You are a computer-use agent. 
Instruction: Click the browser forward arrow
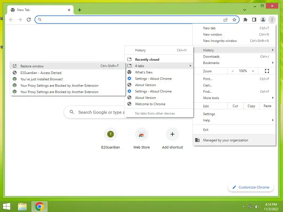click(x=20, y=20)
